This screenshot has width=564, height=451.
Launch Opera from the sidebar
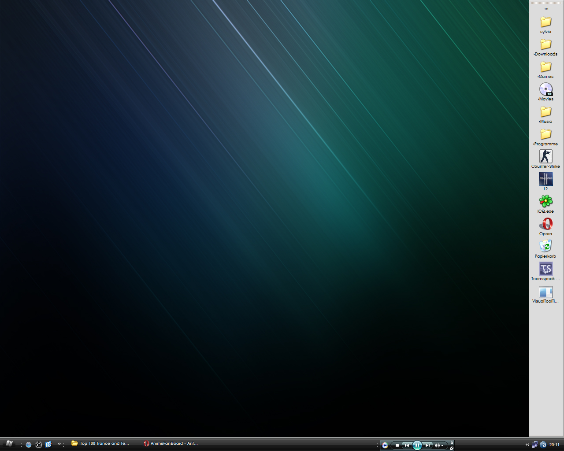pos(545,224)
